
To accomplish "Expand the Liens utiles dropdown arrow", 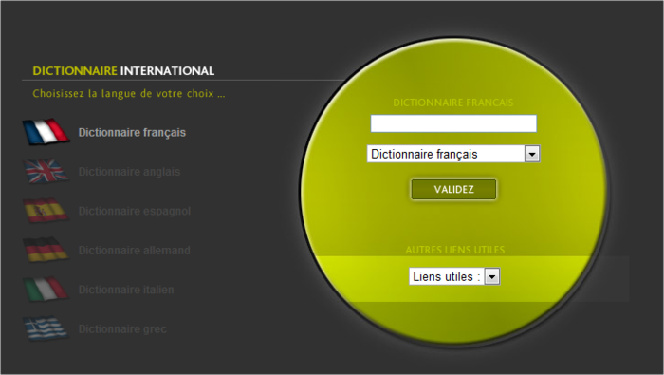I will pyautogui.click(x=491, y=276).
